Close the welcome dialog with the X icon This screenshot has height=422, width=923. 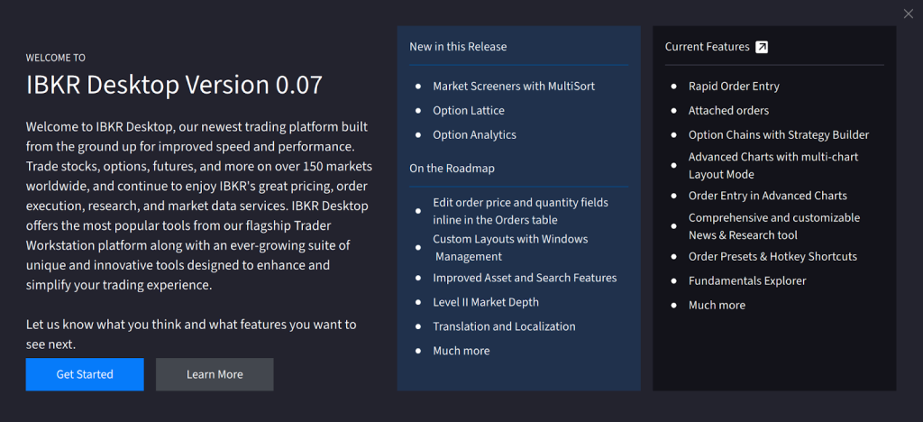pyautogui.click(x=908, y=13)
